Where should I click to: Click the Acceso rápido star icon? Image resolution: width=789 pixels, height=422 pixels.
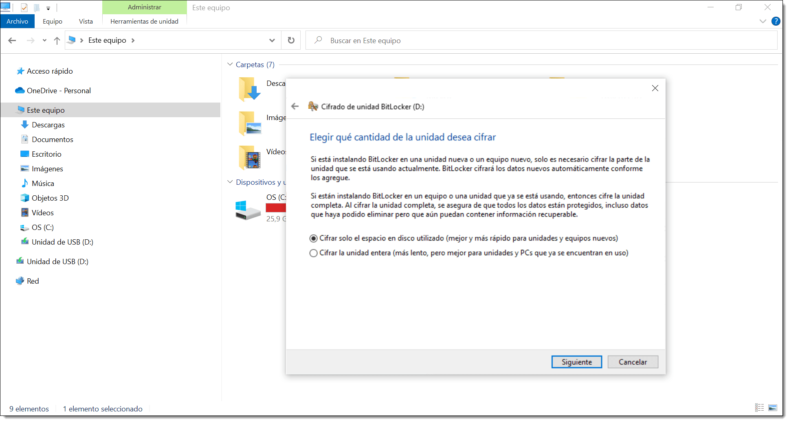click(x=20, y=71)
